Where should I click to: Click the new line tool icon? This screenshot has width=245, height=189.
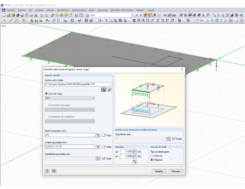(11, 20)
